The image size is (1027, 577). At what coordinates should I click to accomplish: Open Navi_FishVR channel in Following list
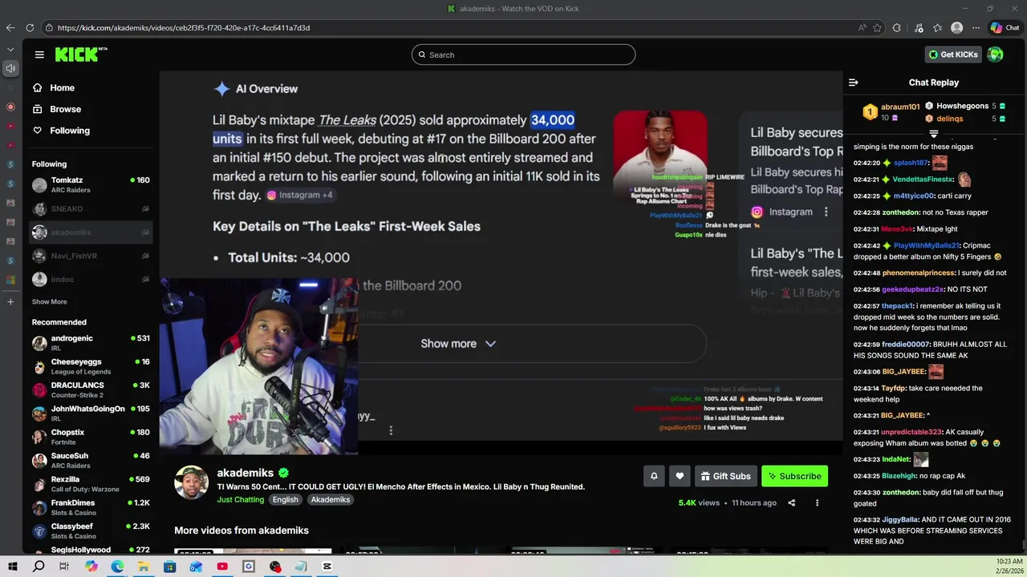[x=90, y=256]
